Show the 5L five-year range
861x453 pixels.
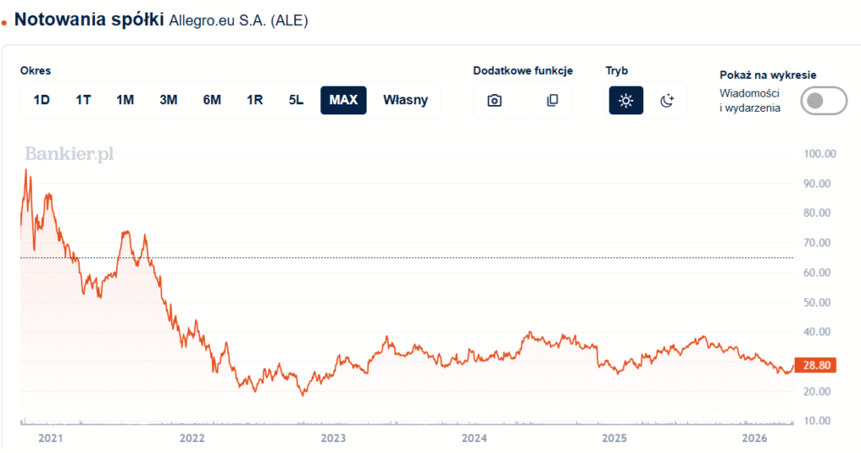click(x=296, y=100)
